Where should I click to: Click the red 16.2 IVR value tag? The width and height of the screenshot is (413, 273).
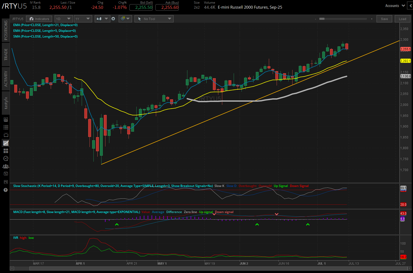(x=403, y=257)
